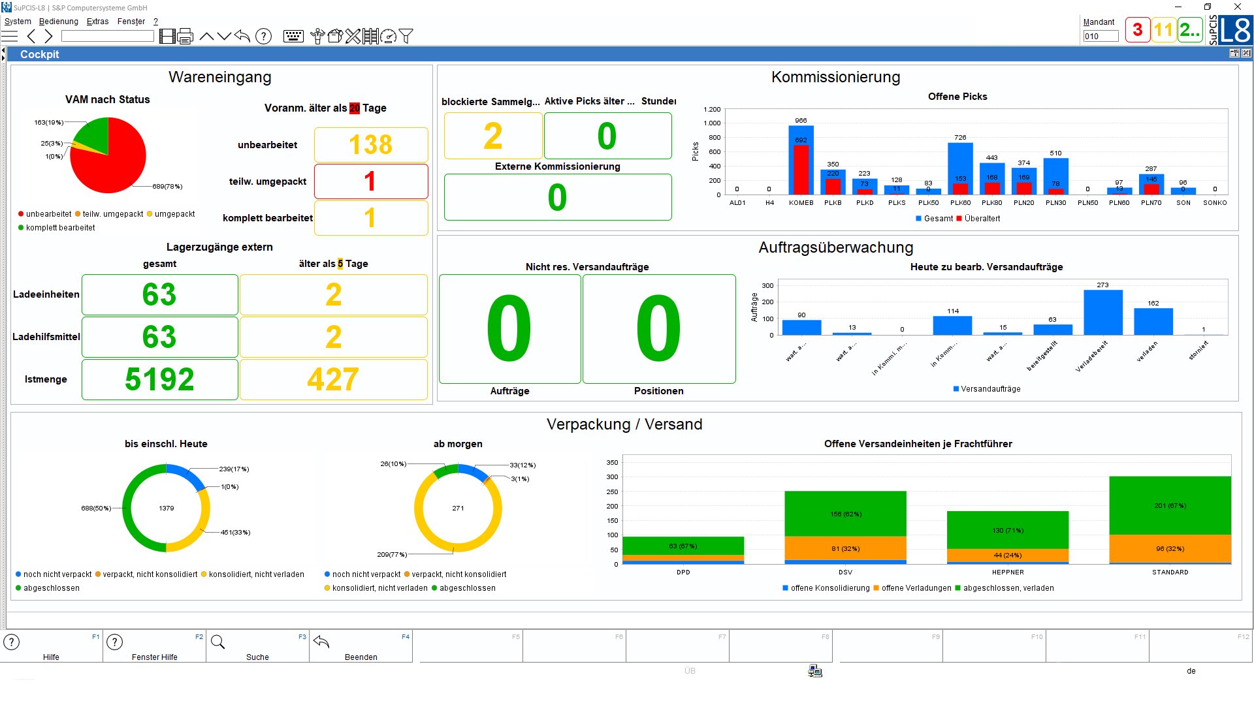Click the speedometer gauge icon
This screenshot has height=705, width=1254.
click(x=388, y=37)
